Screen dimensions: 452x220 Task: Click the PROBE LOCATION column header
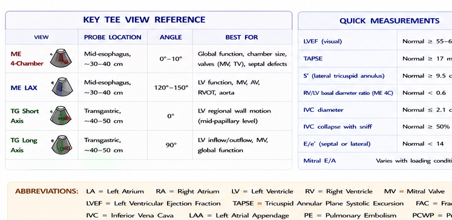click(x=113, y=37)
